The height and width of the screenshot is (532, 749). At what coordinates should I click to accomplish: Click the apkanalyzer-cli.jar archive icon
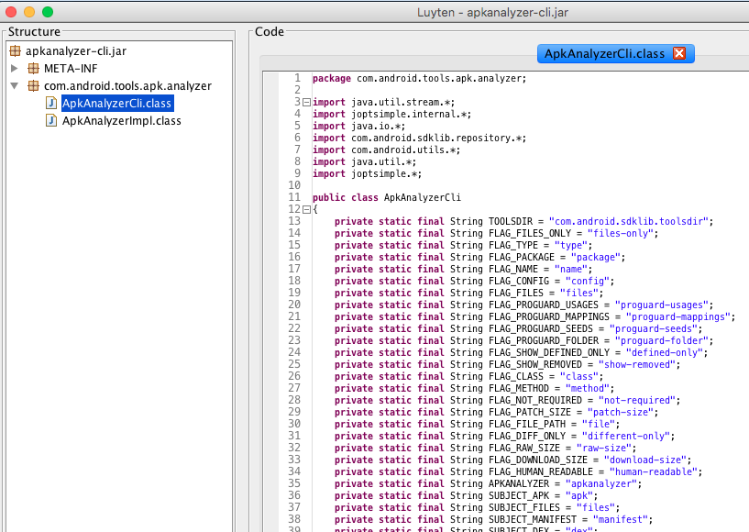15,50
